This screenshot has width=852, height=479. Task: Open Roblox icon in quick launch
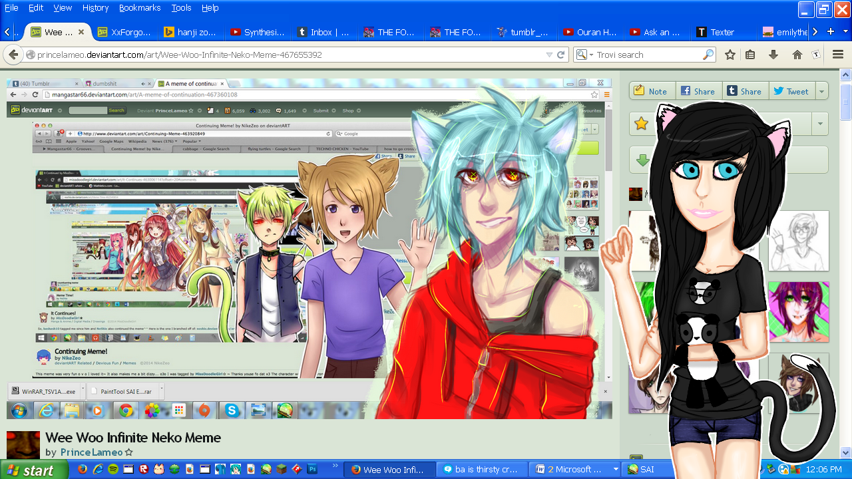click(x=144, y=470)
